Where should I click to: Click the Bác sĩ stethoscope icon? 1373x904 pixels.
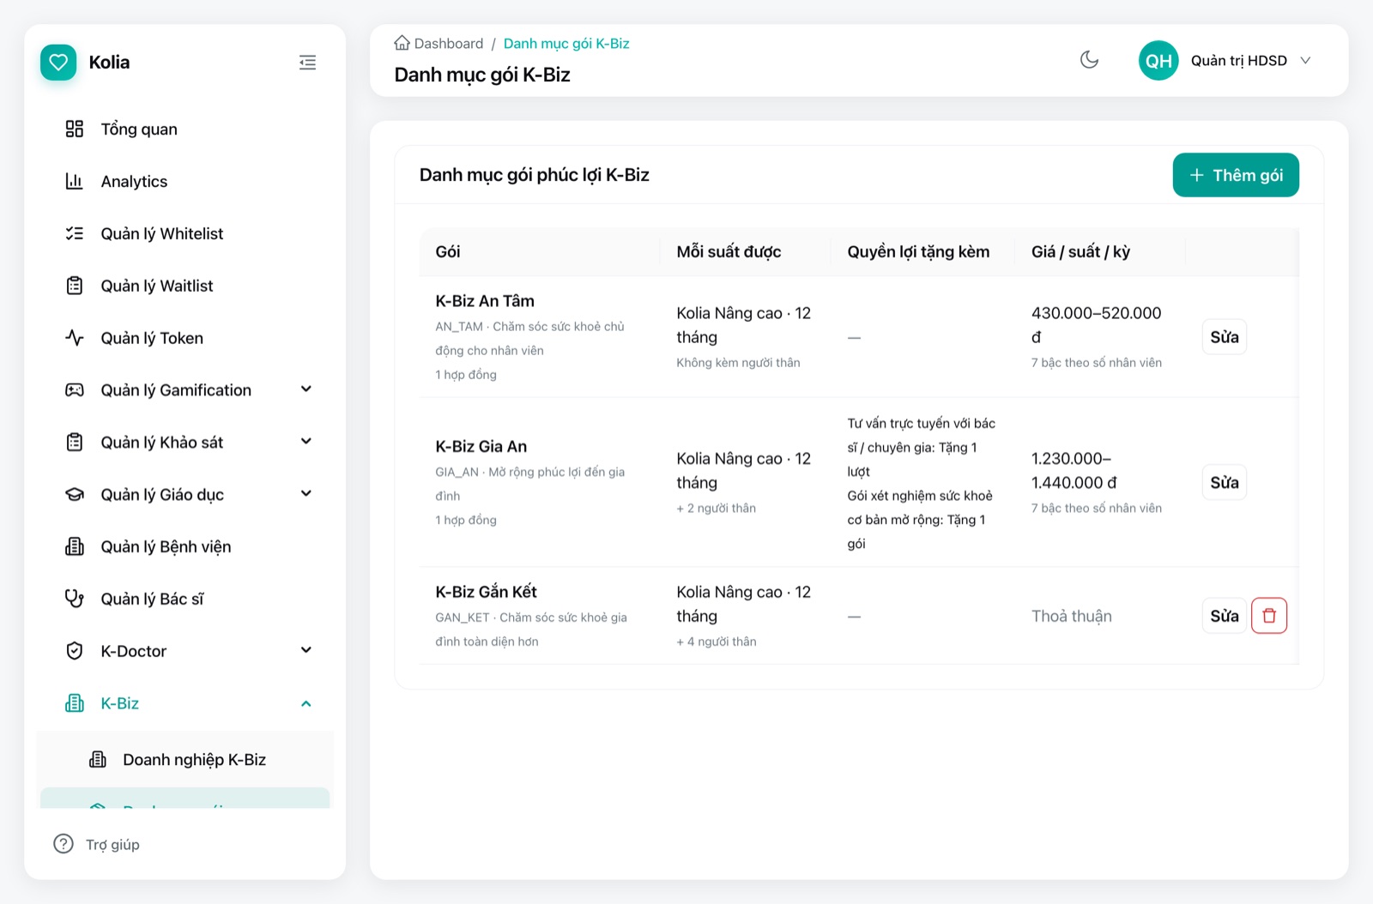tap(75, 599)
